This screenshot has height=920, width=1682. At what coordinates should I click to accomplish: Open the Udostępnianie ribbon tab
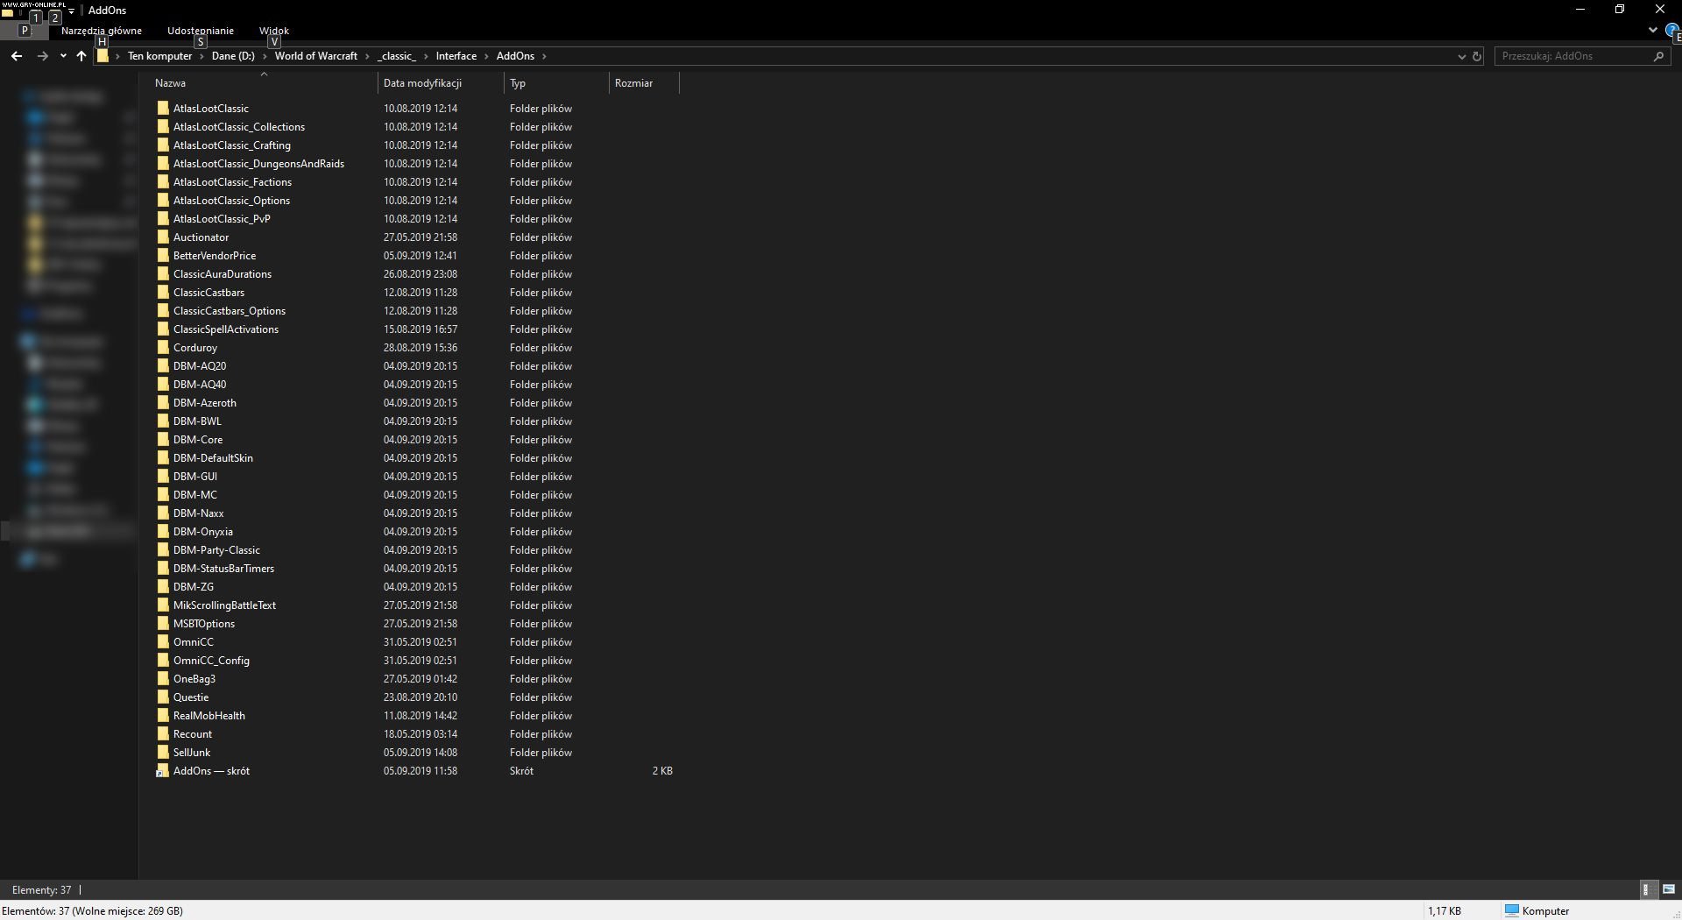coord(201,31)
